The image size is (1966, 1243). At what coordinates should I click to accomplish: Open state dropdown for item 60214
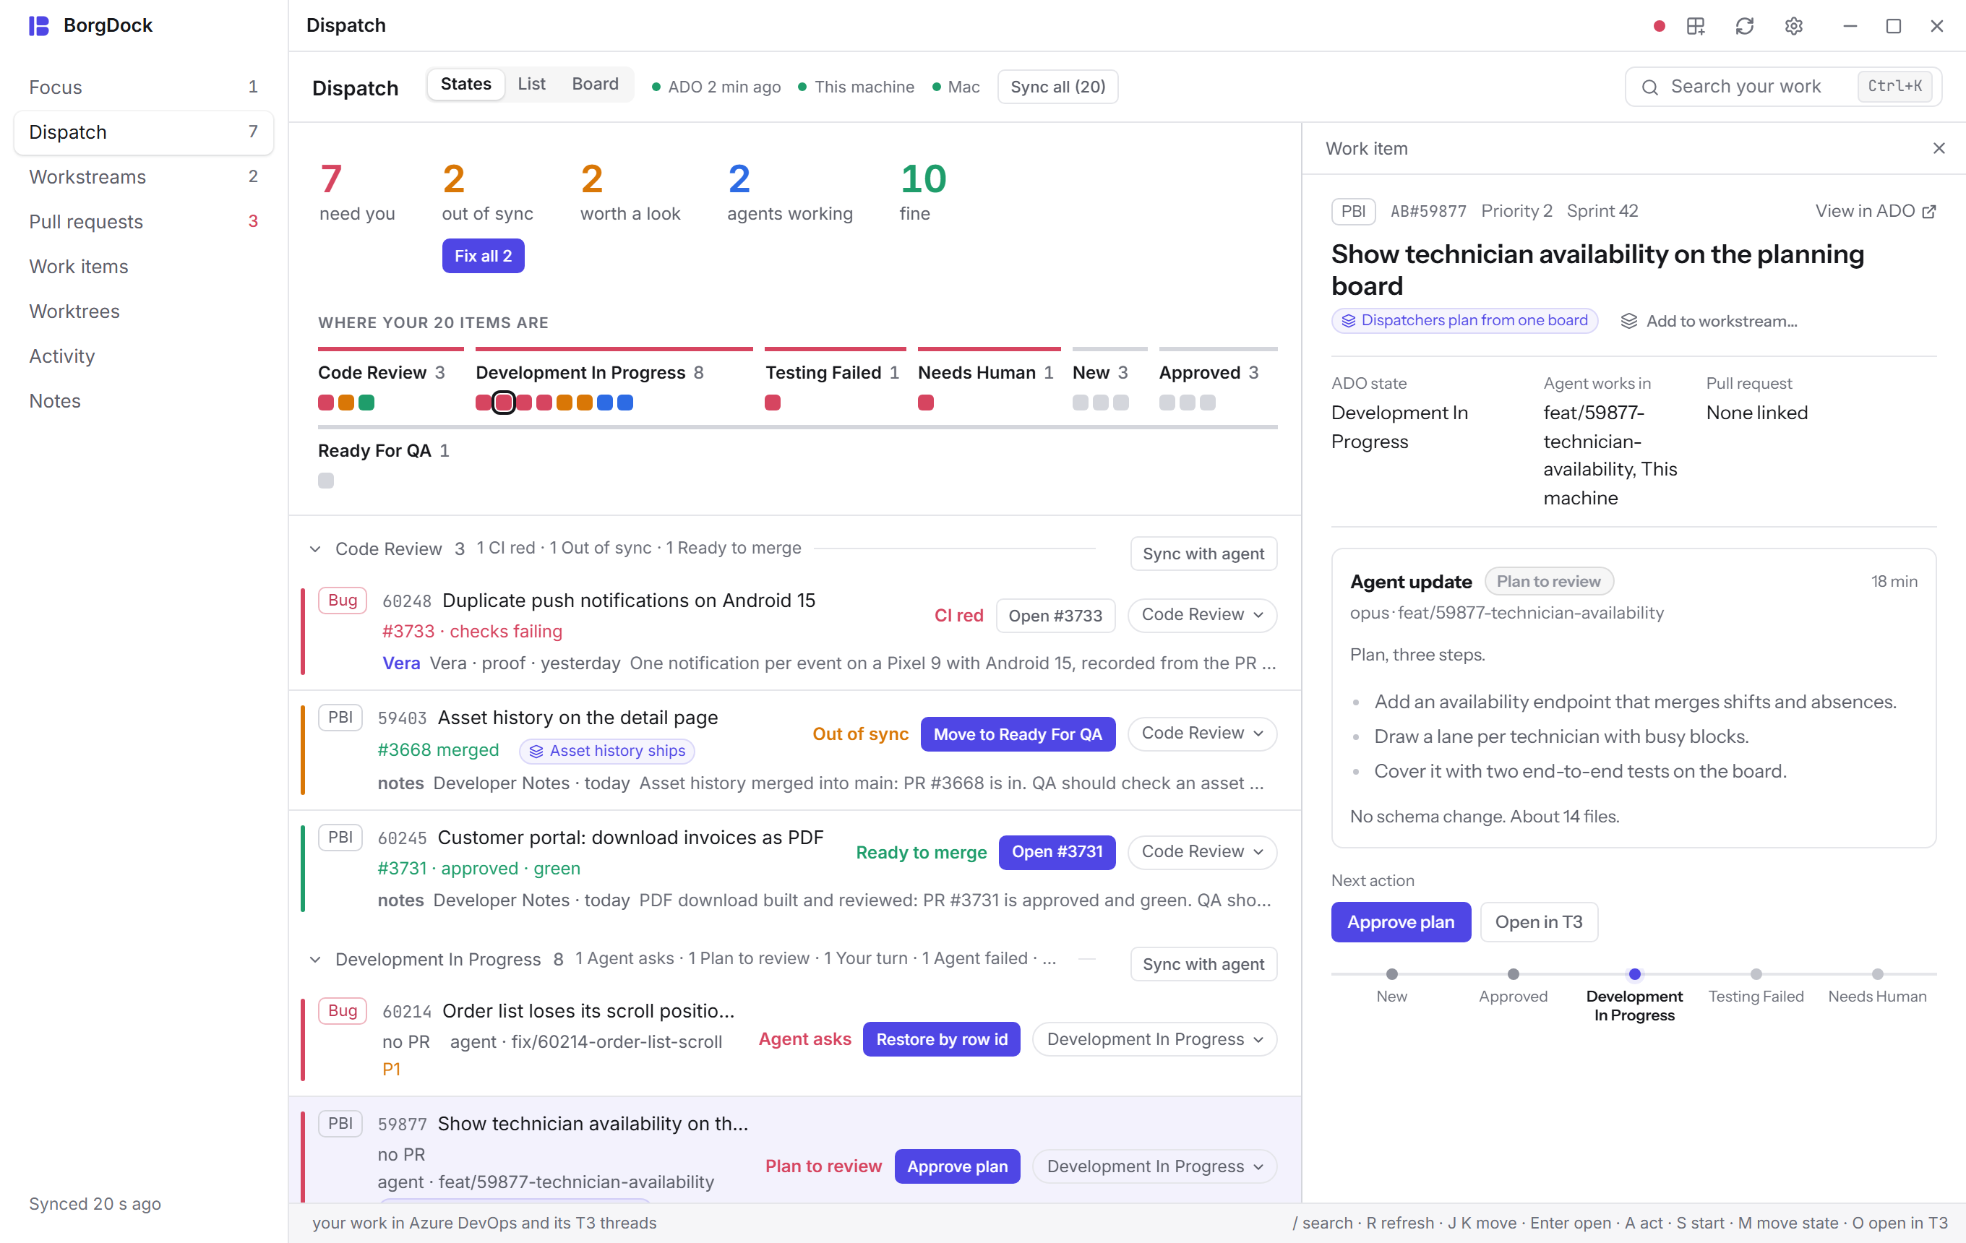pyautogui.click(x=1154, y=1040)
